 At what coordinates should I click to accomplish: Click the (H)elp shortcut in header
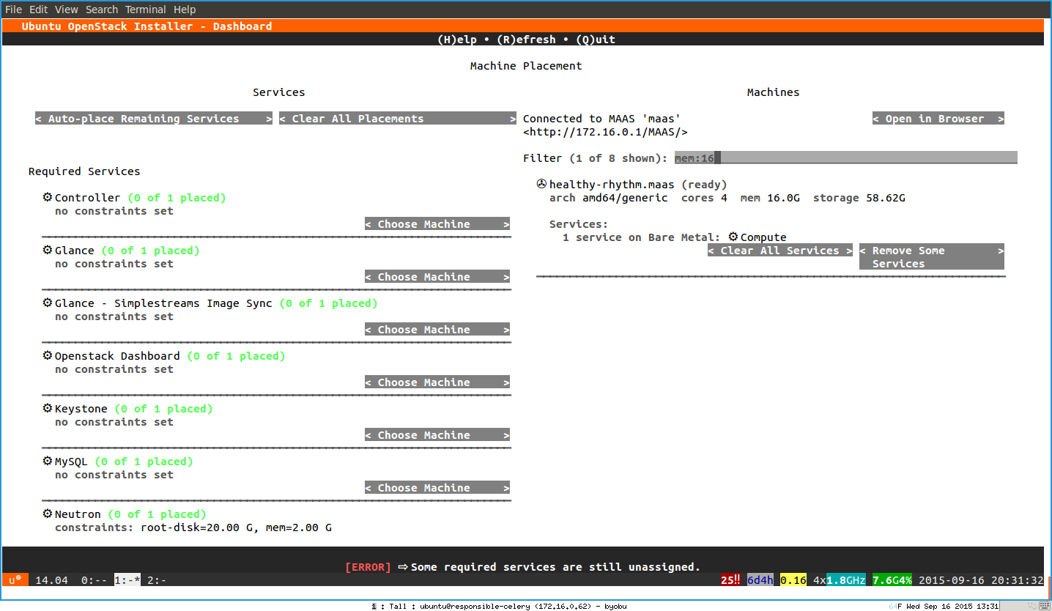[x=457, y=40]
